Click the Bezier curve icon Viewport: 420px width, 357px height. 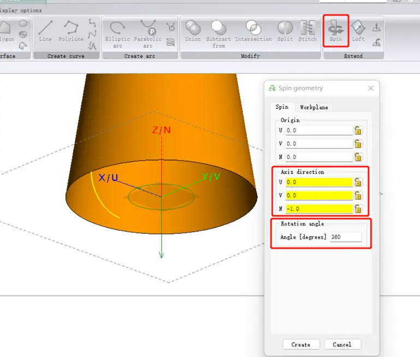click(92, 34)
